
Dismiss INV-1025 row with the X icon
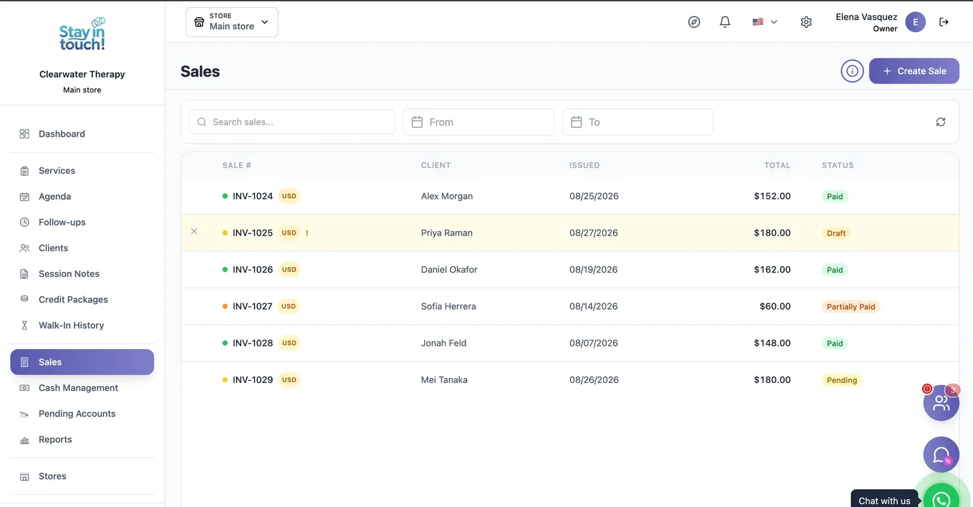coord(194,231)
